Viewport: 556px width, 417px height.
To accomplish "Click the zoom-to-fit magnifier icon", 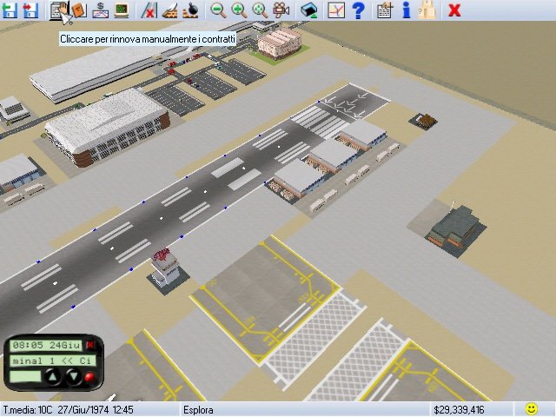I will pos(260,10).
